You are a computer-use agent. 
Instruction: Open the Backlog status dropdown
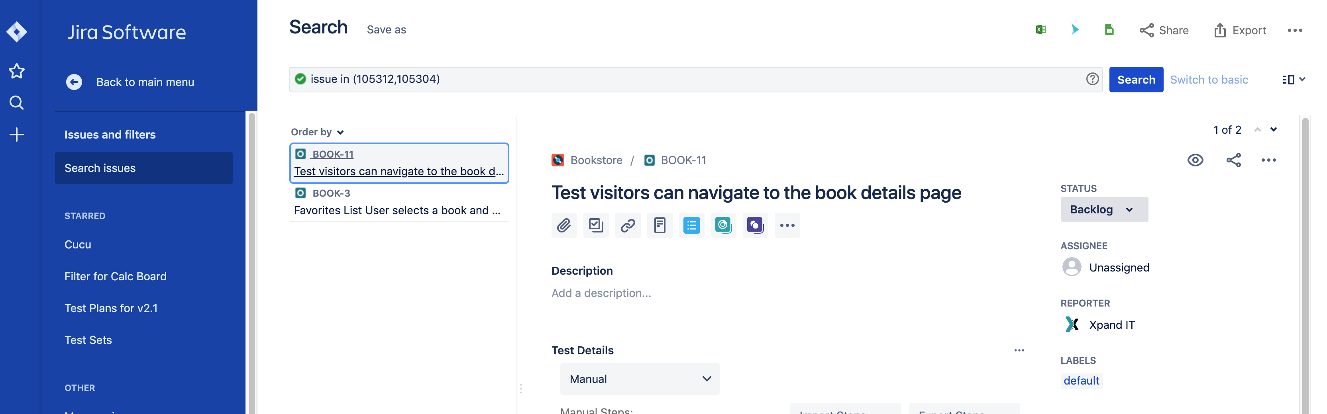[x=1104, y=209]
